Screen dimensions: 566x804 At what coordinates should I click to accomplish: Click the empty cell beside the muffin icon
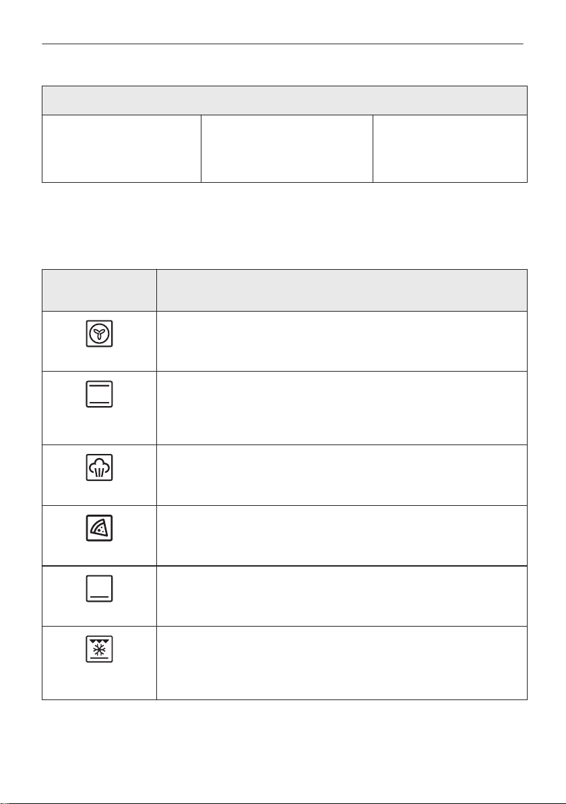tap(342, 476)
